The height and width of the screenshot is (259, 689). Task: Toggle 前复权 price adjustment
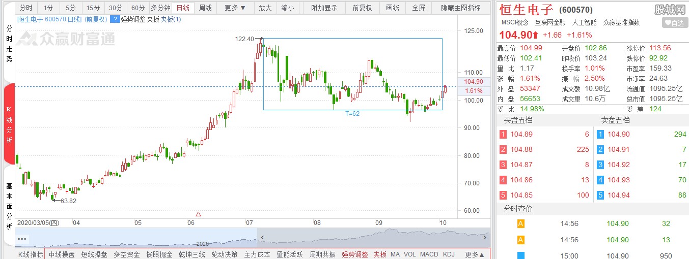362,8
